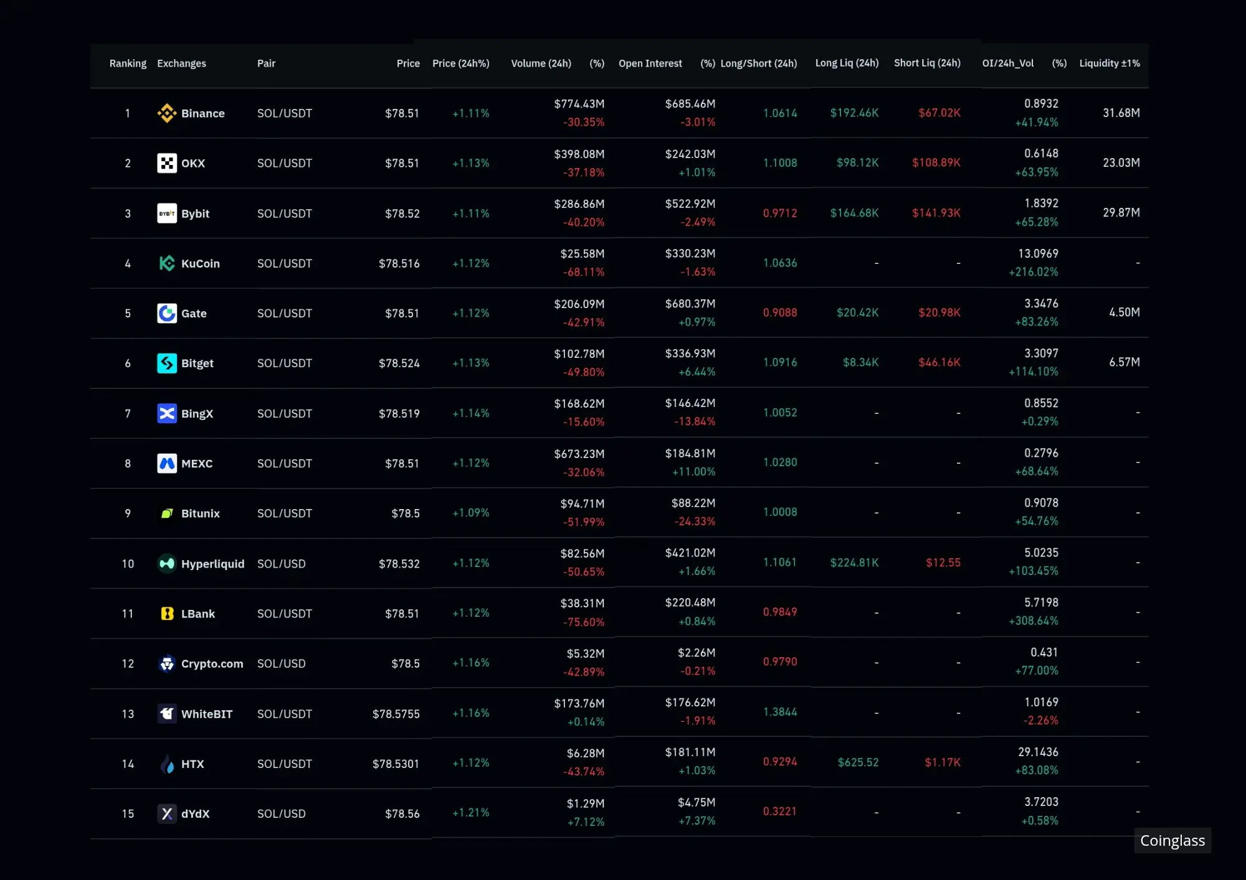Sort by Long/Short (24h) column header

click(759, 63)
